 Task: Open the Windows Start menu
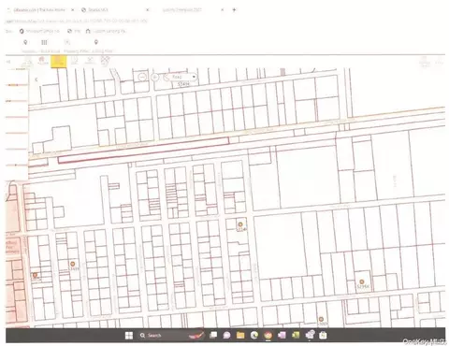coord(129,336)
